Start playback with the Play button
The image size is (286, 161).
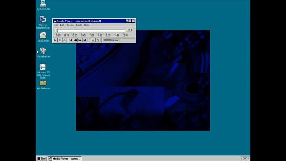click(55, 40)
